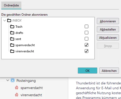Confirm with the OK button
Screen dimensions: 121x99
pos(88,71)
